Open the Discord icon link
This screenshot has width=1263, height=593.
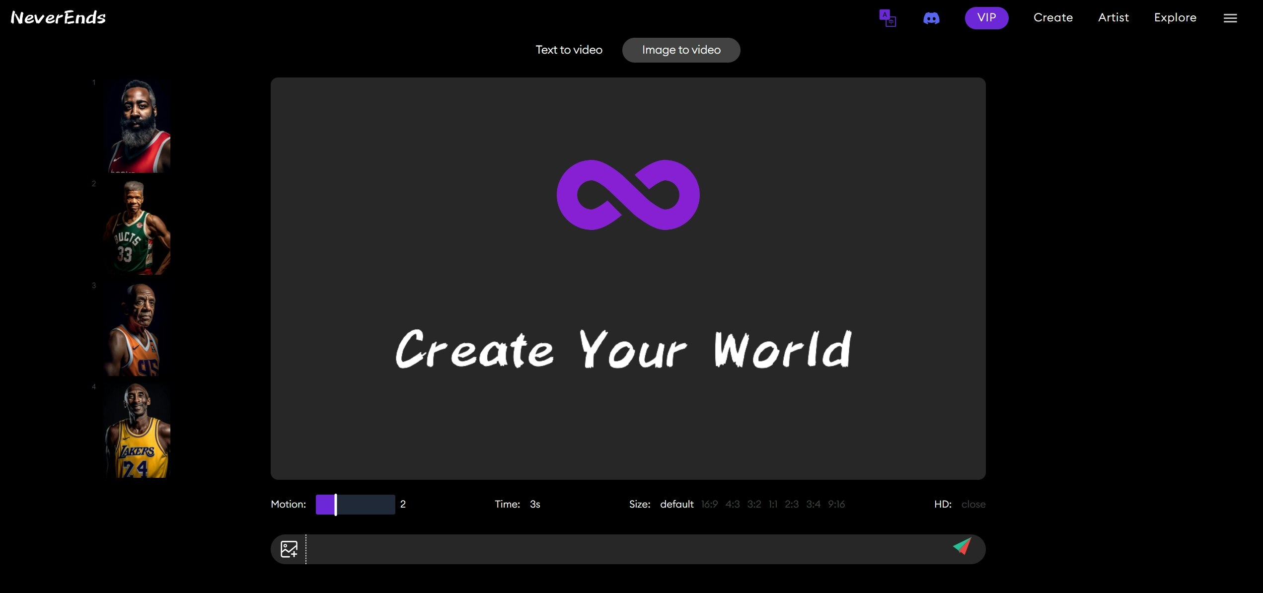click(x=931, y=18)
